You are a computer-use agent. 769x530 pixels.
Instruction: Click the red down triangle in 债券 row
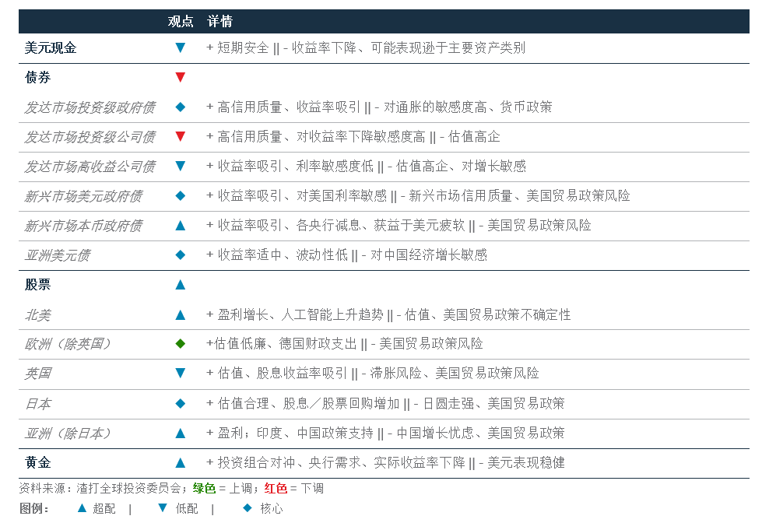click(181, 77)
